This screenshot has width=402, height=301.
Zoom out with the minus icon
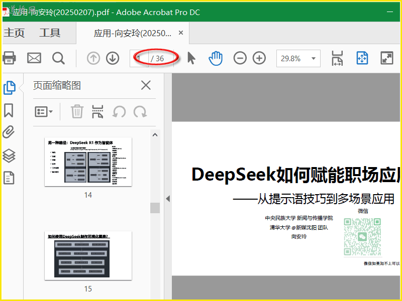coord(240,58)
